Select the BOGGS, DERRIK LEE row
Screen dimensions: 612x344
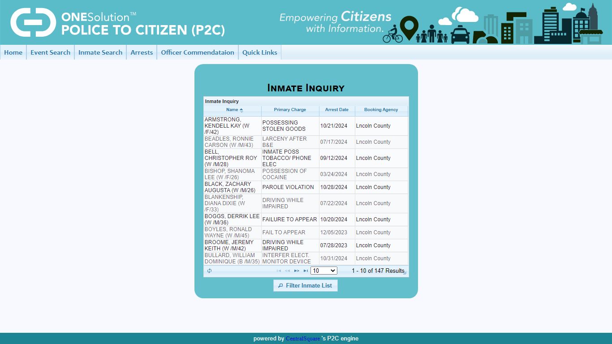(x=306, y=219)
